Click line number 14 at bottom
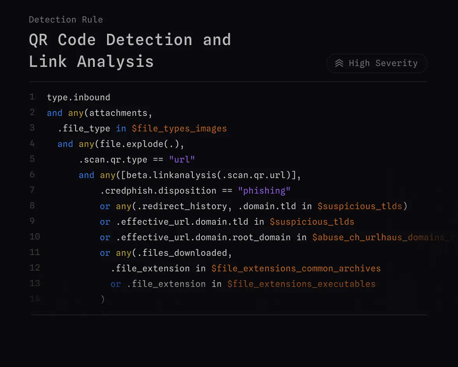 tap(35, 299)
